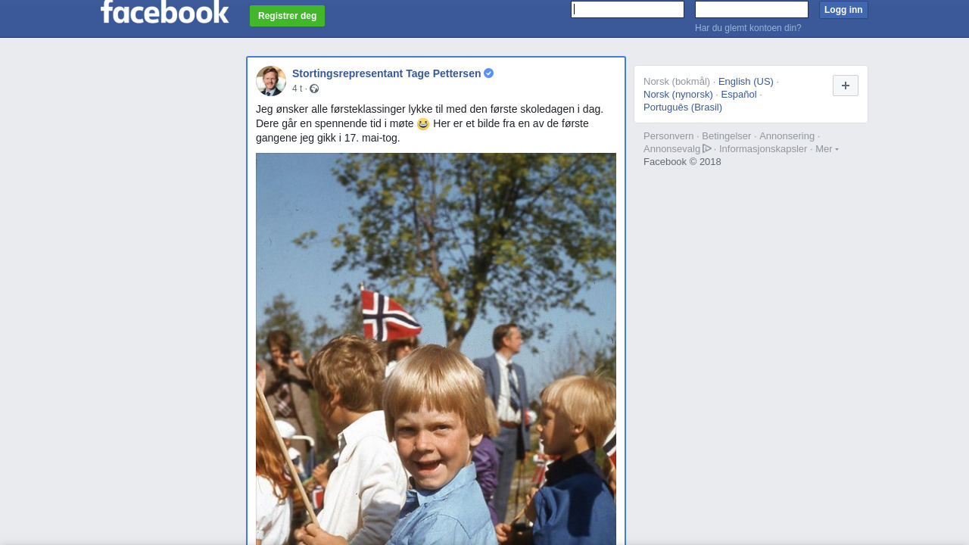Select Español language link
Screen dimensions: 969x545
coord(739,95)
